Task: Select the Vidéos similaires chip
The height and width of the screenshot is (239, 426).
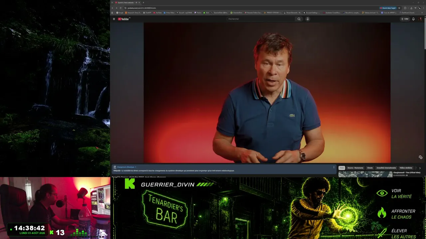Action: point(406,168)
